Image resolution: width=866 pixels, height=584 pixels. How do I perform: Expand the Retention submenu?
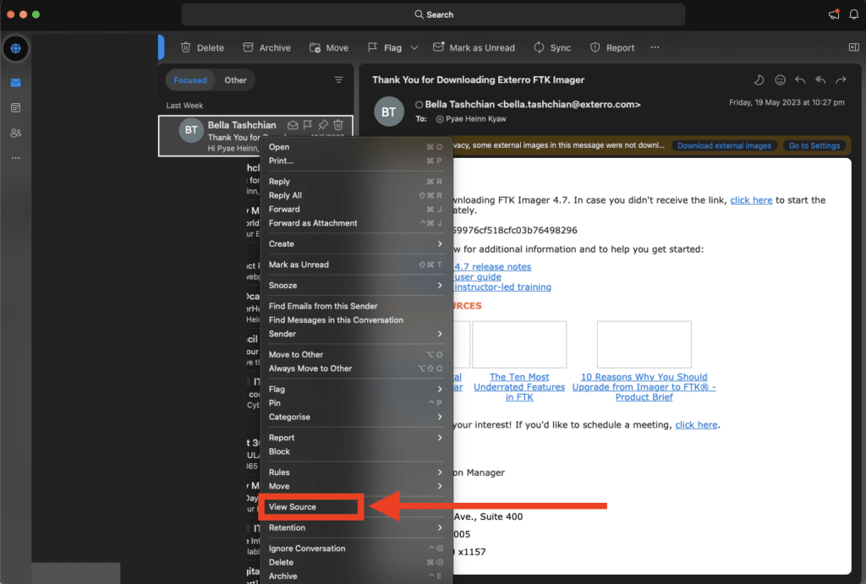(x=356, y=527)
